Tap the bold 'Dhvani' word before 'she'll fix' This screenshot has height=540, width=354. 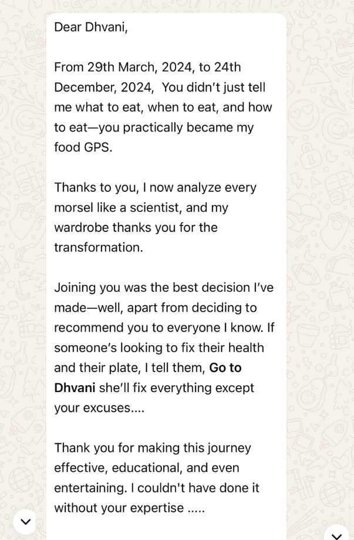pos(75,388)
